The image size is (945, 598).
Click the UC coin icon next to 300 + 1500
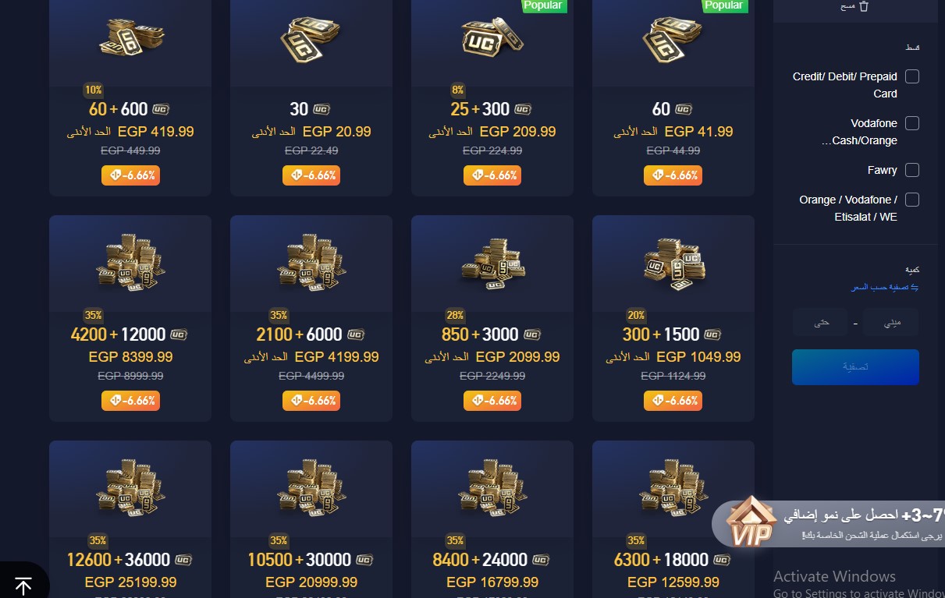(712, 334)
